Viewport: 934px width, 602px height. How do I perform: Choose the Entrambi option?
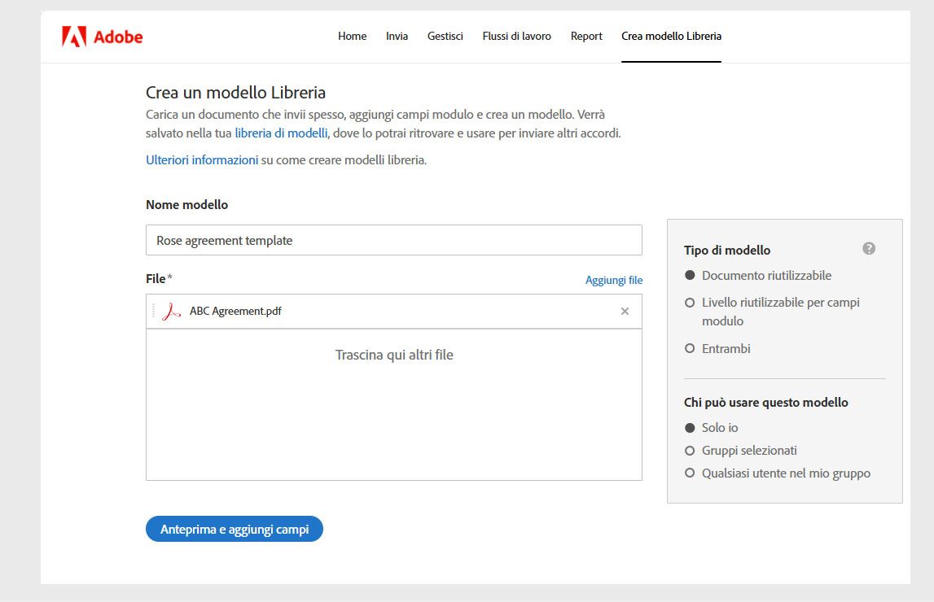coord(690,348)
